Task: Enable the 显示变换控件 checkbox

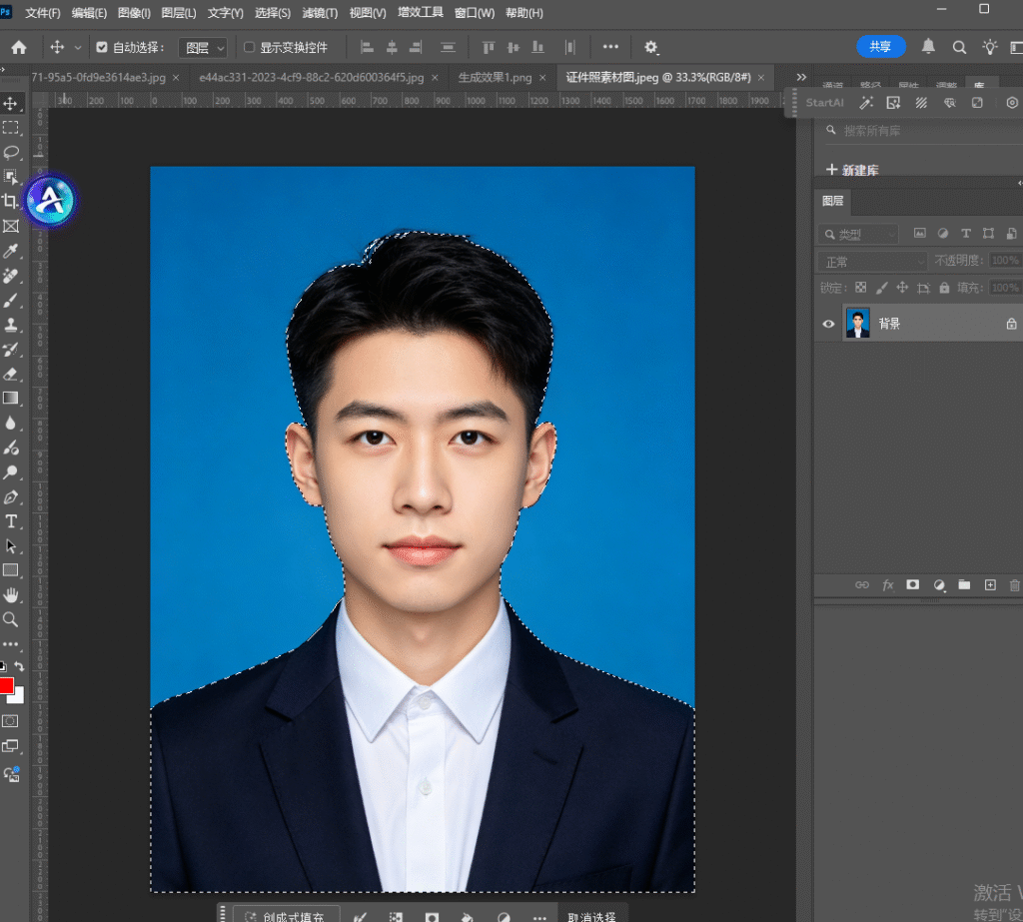Action: coord(249,47)
